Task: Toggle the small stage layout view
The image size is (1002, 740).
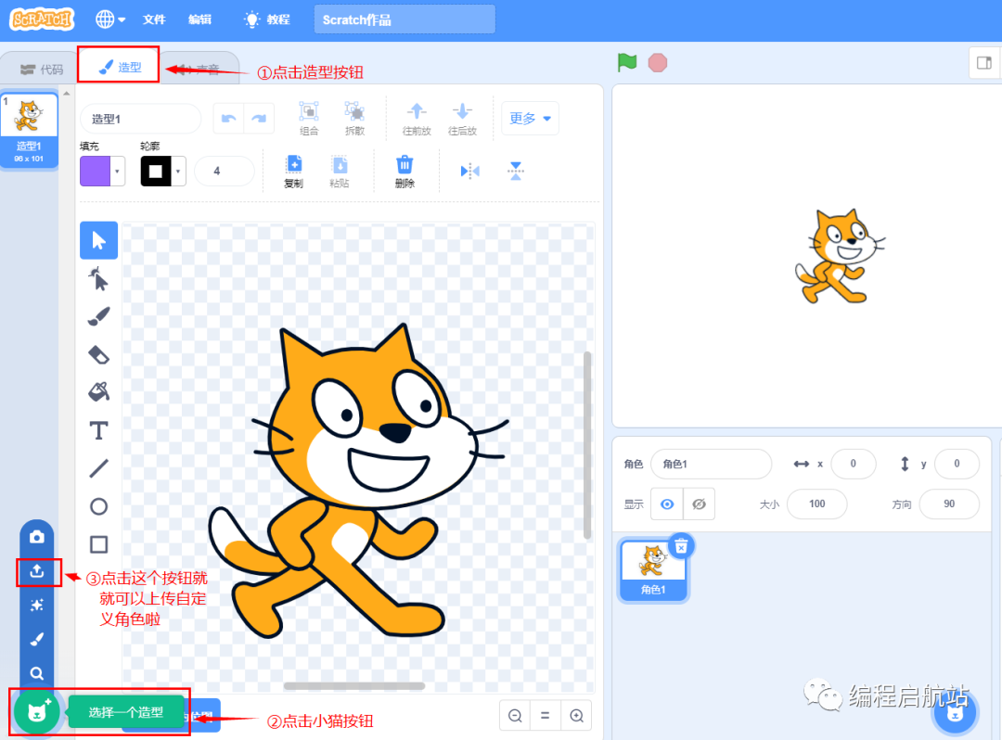Action: (x=986, y=62)
